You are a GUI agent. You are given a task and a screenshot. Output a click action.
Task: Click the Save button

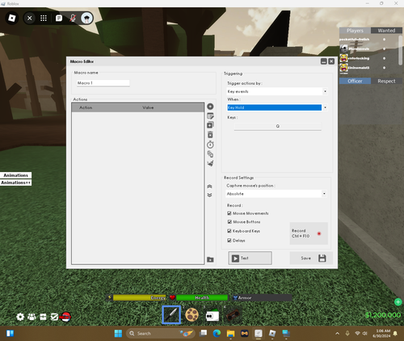click(x=311, y=258)
